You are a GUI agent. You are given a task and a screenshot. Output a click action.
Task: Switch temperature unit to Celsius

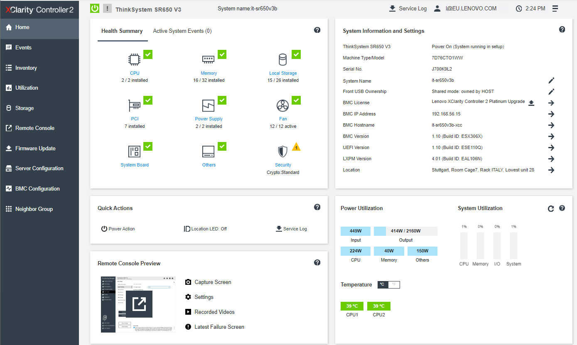click(383, 285)
